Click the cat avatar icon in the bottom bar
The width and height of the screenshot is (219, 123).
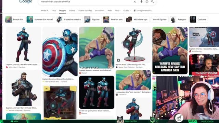pos(120,120)
